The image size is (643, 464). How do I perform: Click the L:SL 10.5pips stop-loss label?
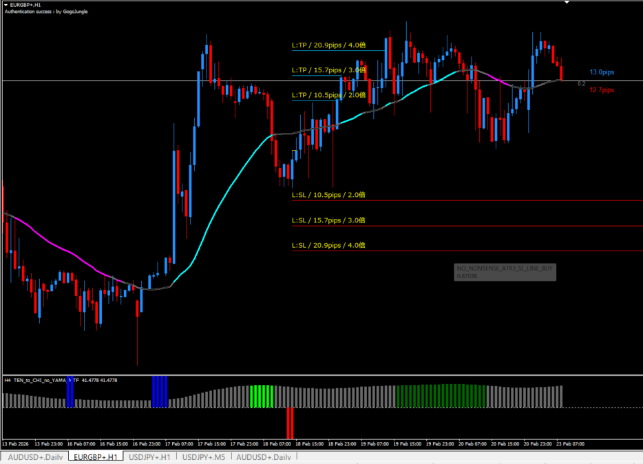pos(328,196)
